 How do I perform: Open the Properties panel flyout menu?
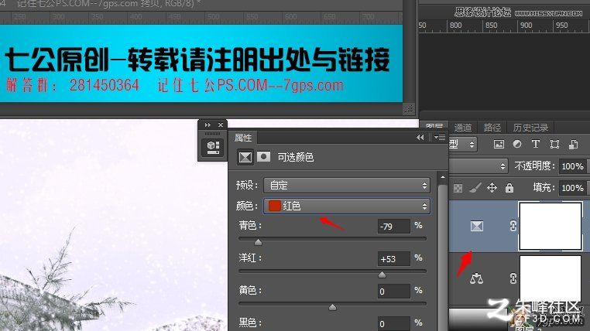point(439,138)
